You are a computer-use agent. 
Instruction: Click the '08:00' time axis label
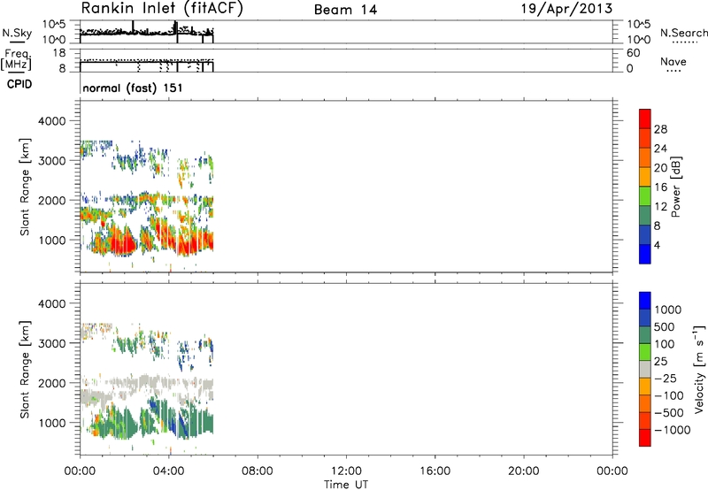[x=258, y=471]
